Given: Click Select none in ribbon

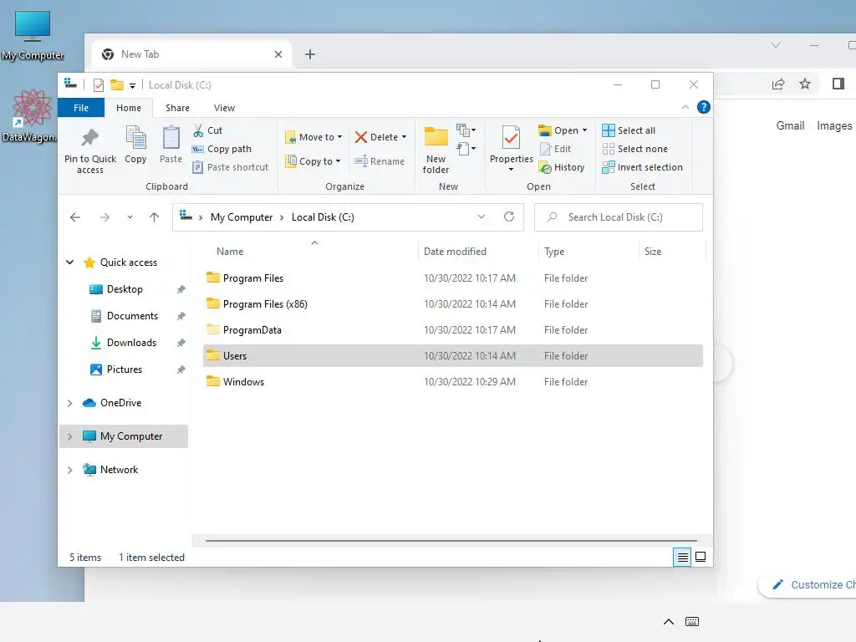Looking at the screenshot, I should coord(635,149).
